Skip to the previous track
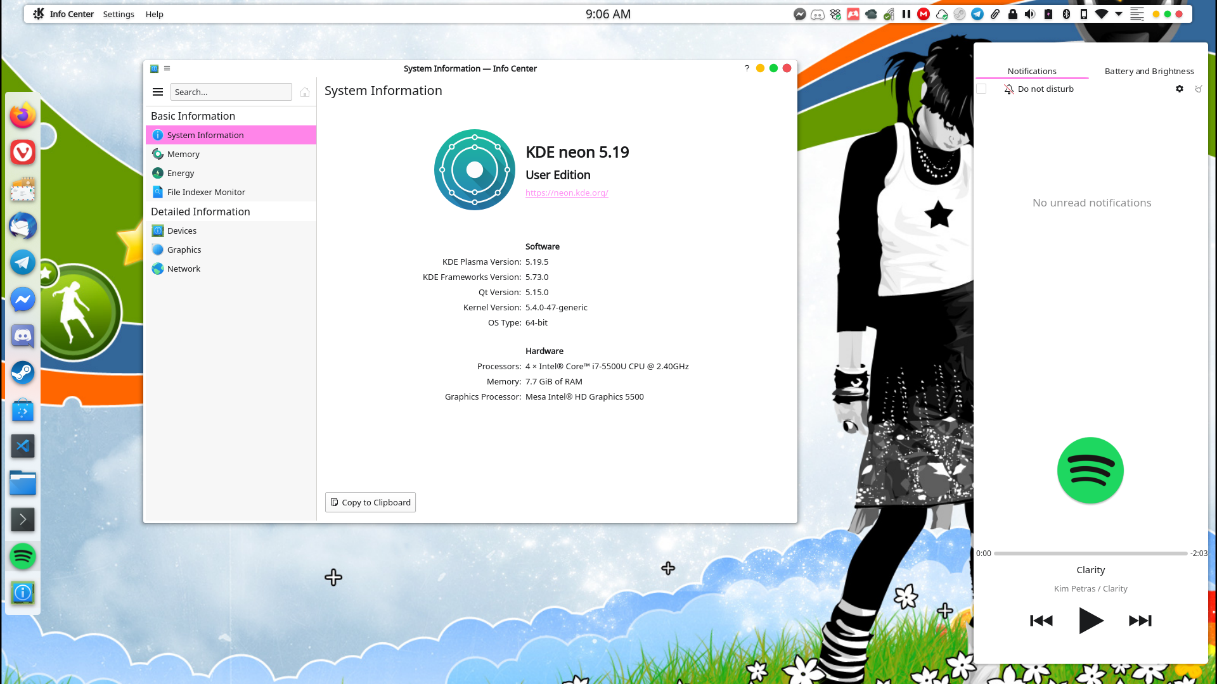The image size is (1217, 684). coord(1041,621)
